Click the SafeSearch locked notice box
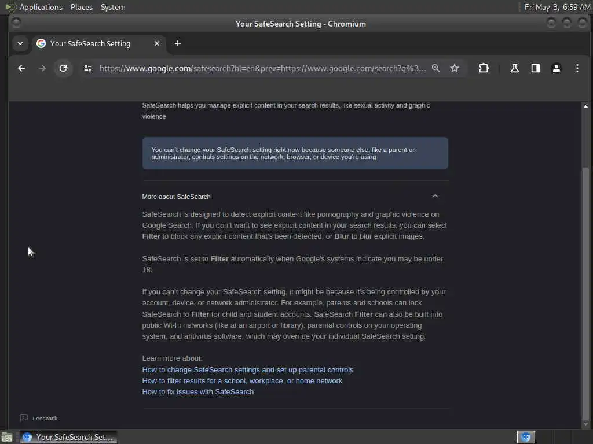Image resolution: width=593 pixels, height=444 pixels. [295, 153]
